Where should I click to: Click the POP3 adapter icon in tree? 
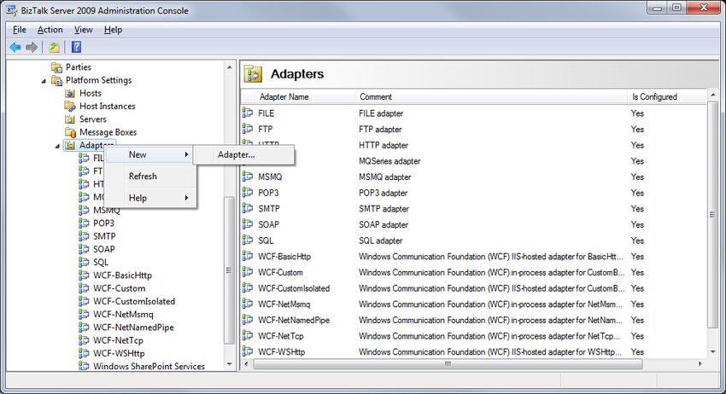(x=84, y=223)
